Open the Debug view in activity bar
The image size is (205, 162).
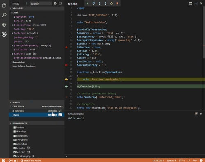4,34
